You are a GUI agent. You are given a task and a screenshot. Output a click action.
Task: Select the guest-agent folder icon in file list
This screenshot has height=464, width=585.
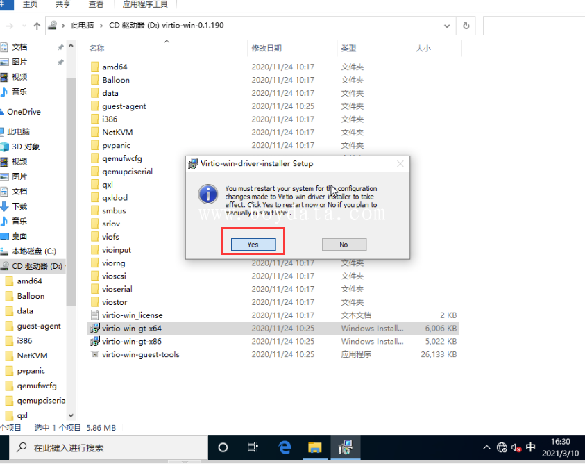[95, 106]
